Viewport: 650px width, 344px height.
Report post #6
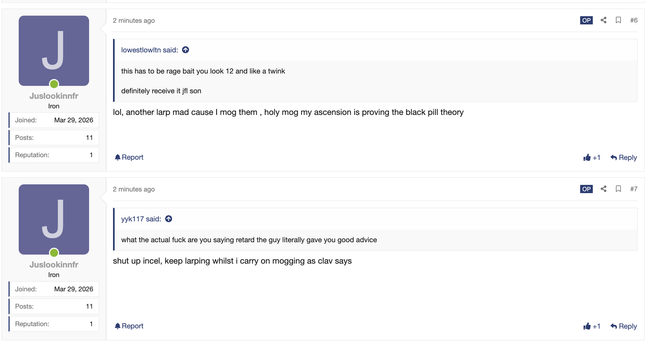pos(129,157)
